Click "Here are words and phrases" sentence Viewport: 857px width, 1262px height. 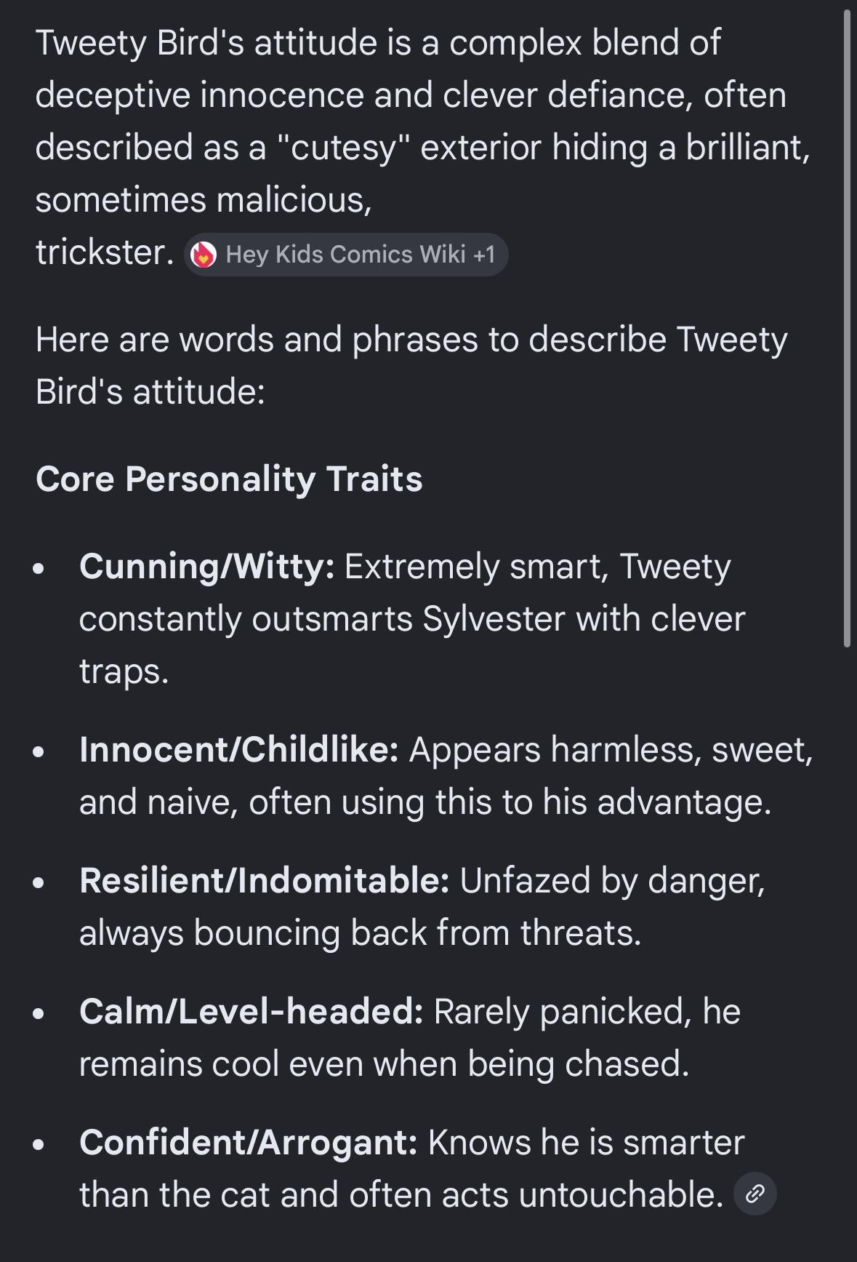[411, 340]
